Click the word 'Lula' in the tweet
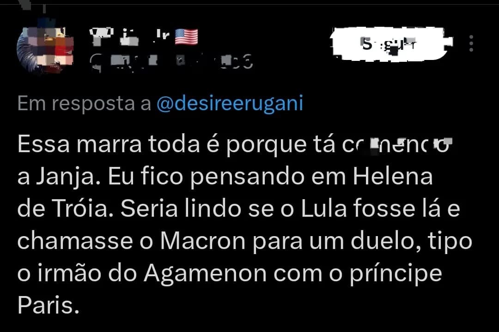499x332 pixels. pos(324,209)
